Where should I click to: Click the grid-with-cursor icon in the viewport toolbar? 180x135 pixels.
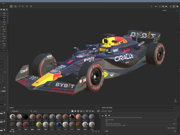[x=15, y=6]
